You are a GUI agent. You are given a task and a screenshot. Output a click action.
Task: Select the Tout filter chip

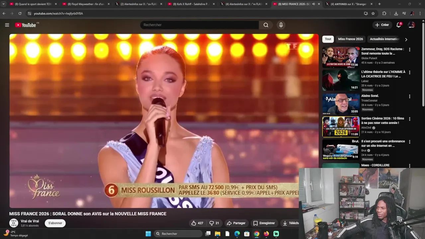pyautogui.click(x=328, y=39)
